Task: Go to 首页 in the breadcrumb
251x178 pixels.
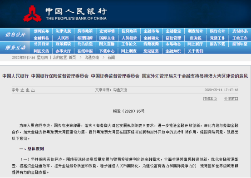Action: coord(72,58)
